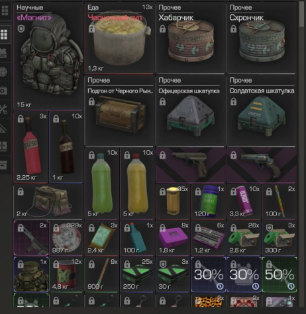Select the 329x round plate stack

coord(66,238)
